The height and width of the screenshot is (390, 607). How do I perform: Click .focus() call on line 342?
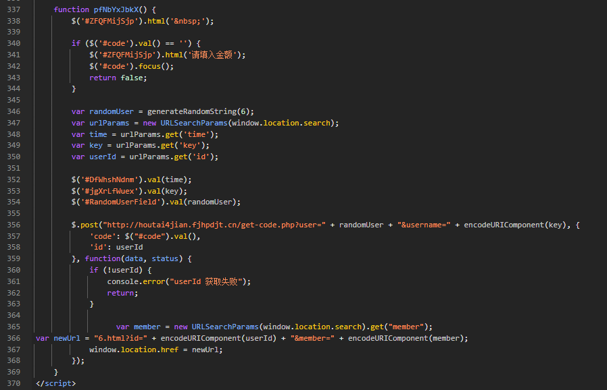[153, 66]
